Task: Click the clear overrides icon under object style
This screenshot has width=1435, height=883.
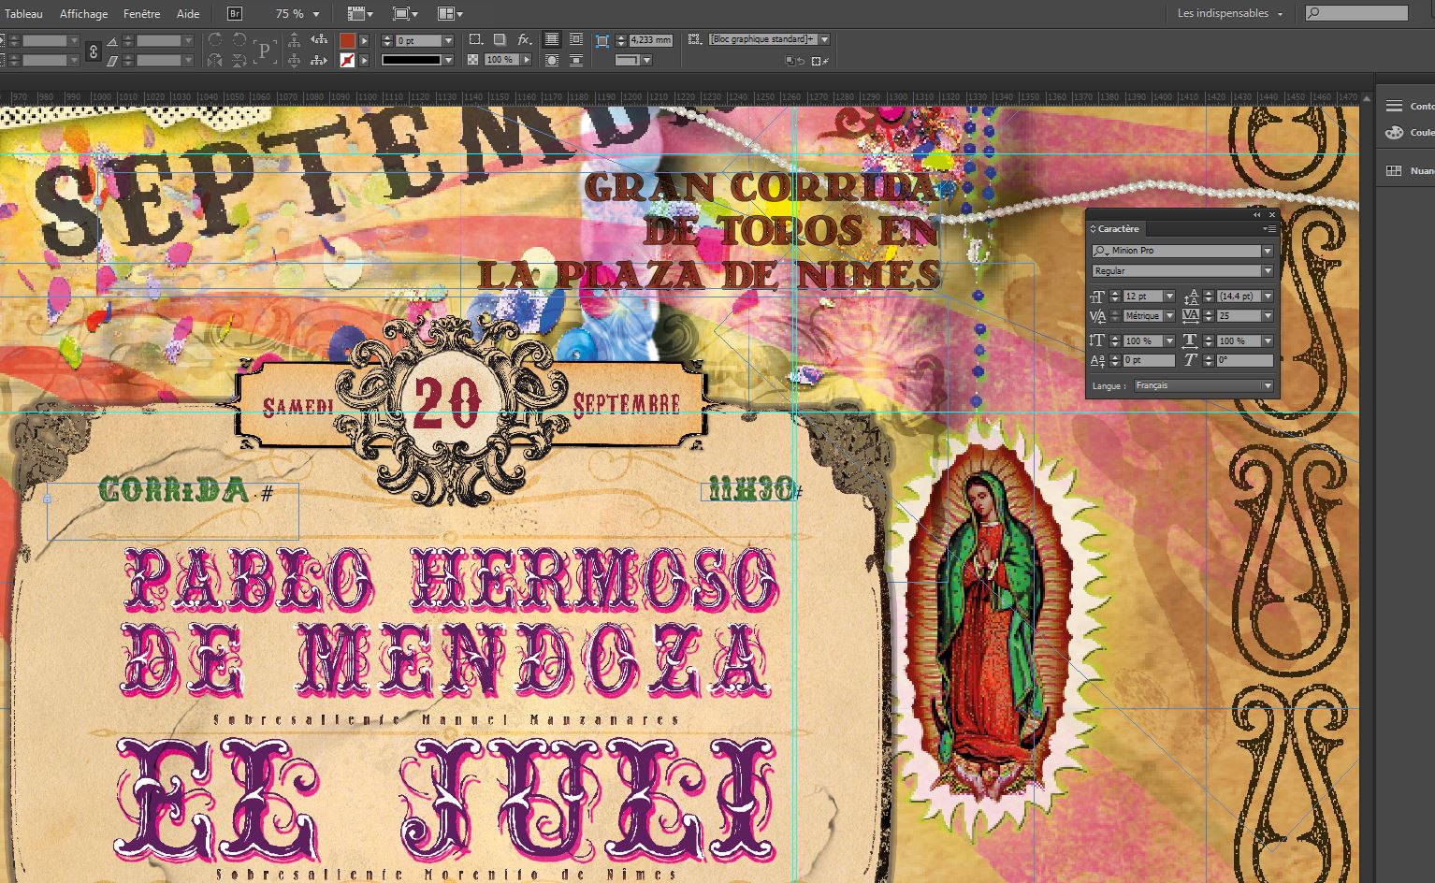Action: (x=794, y=61)
